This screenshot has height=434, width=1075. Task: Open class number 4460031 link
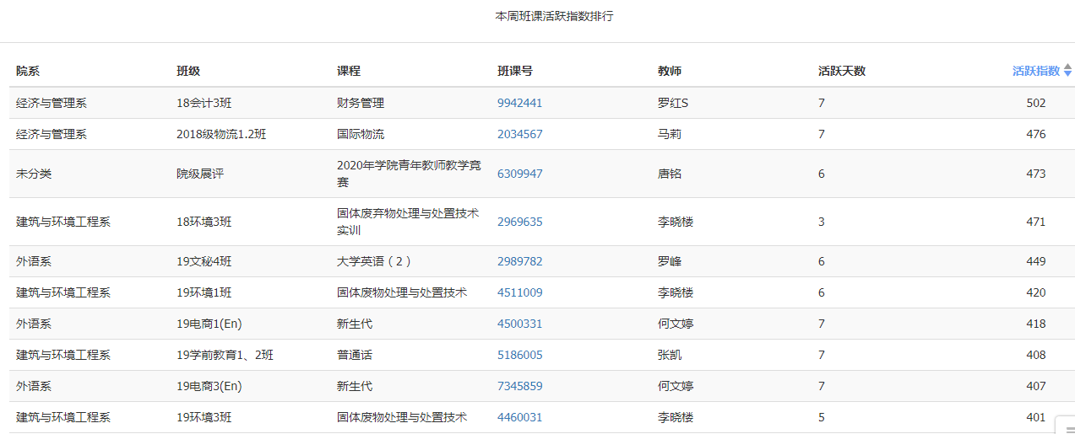520,417
